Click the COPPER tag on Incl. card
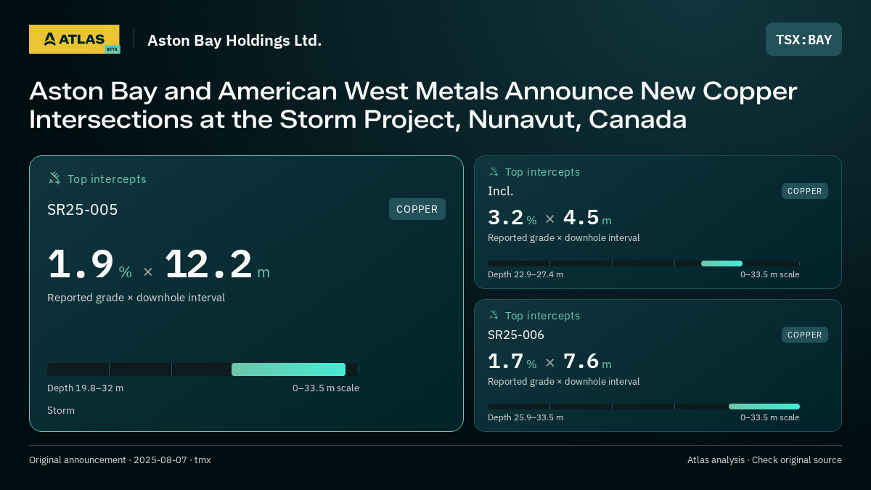This screenshot has height=490, width=871. (805, 191)
